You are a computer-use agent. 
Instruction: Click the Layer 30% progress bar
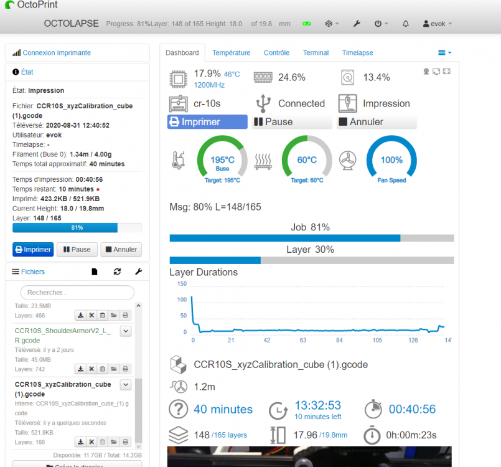click(x=312, y=260)
